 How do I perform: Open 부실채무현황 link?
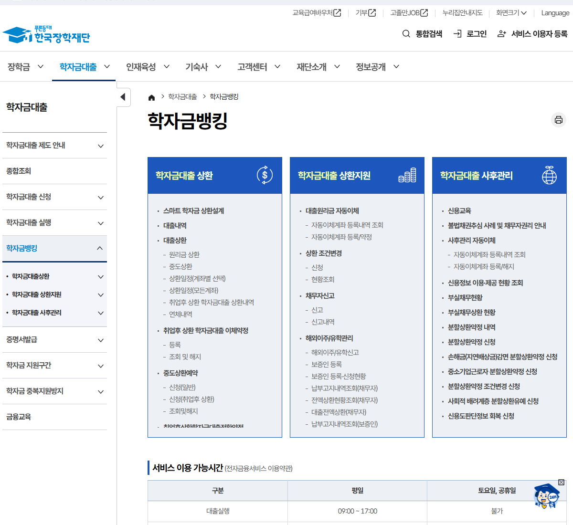[x=465, y=298]
